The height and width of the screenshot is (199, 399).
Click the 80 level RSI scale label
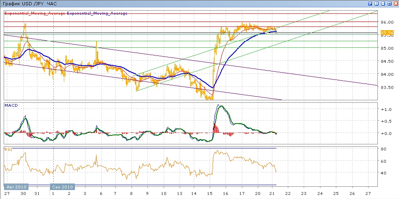[x=383, y=149]
